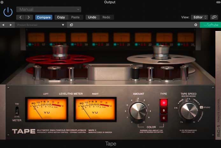Open the Manual preset dropdown
Image resolution: width=221 pixels, height=148 pixels.
49,10
